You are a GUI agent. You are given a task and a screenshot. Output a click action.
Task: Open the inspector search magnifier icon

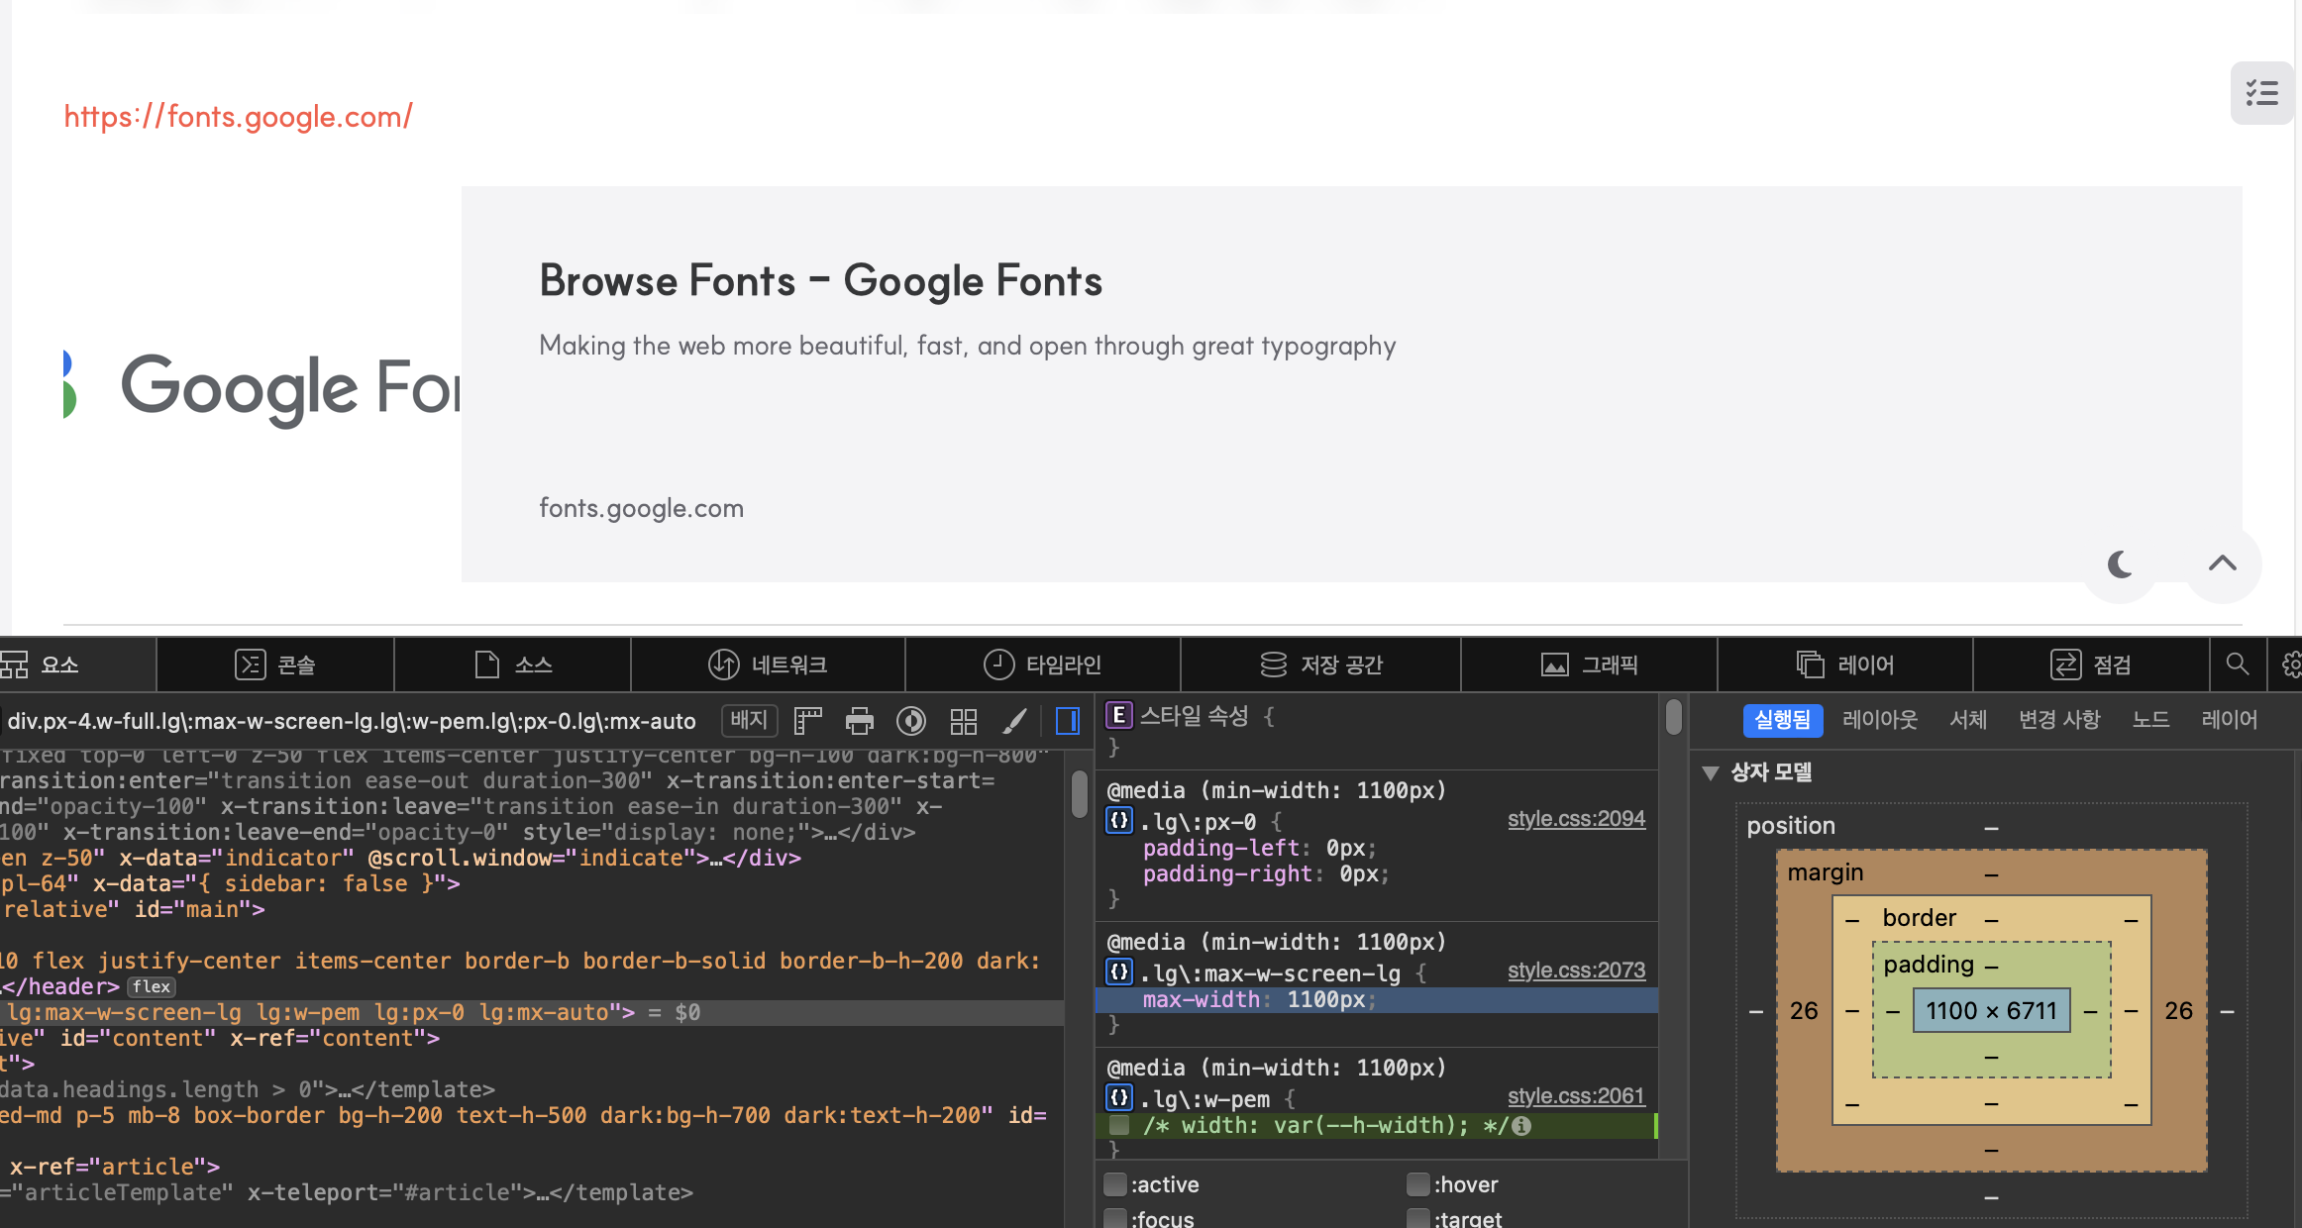pos(2238,665)
